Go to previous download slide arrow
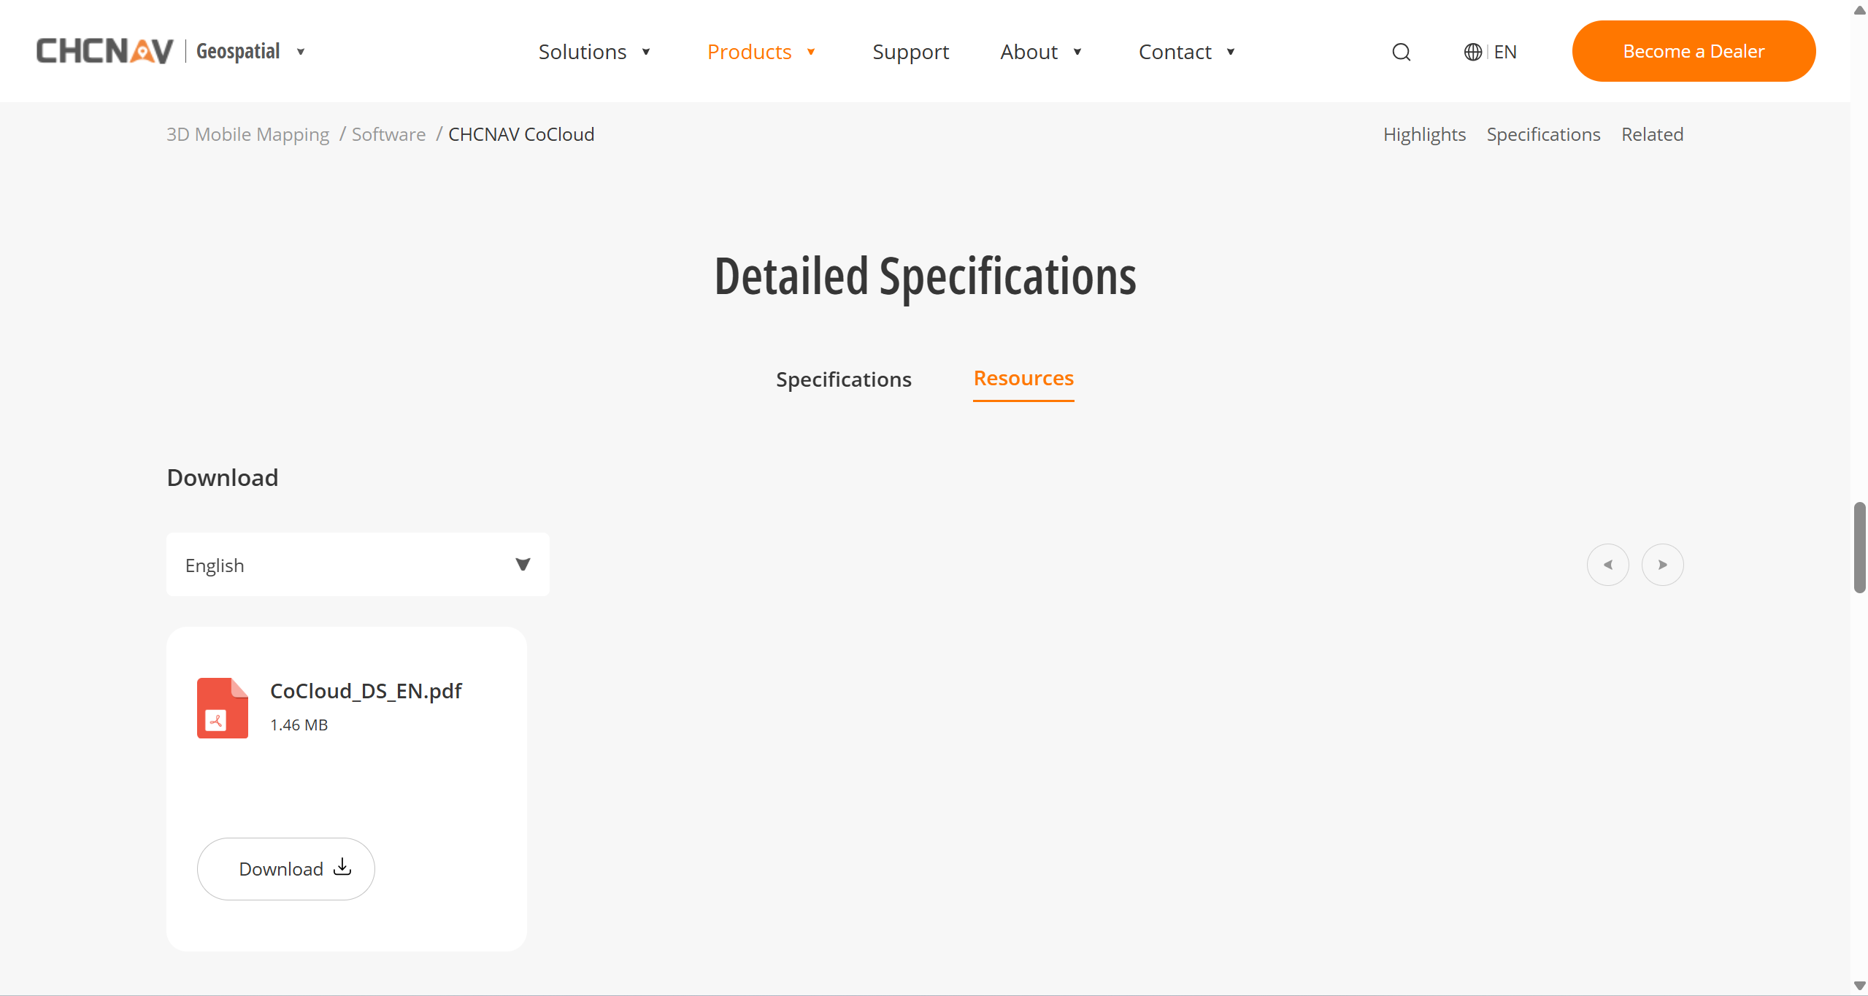Screen dimensions: 1868x996 tap(1607, 565)
